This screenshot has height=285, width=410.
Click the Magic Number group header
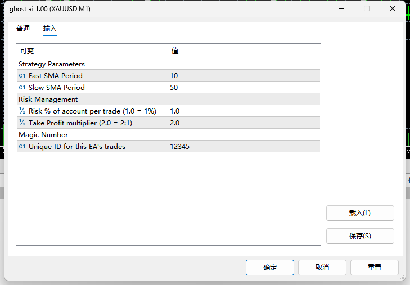pos(43,134)
